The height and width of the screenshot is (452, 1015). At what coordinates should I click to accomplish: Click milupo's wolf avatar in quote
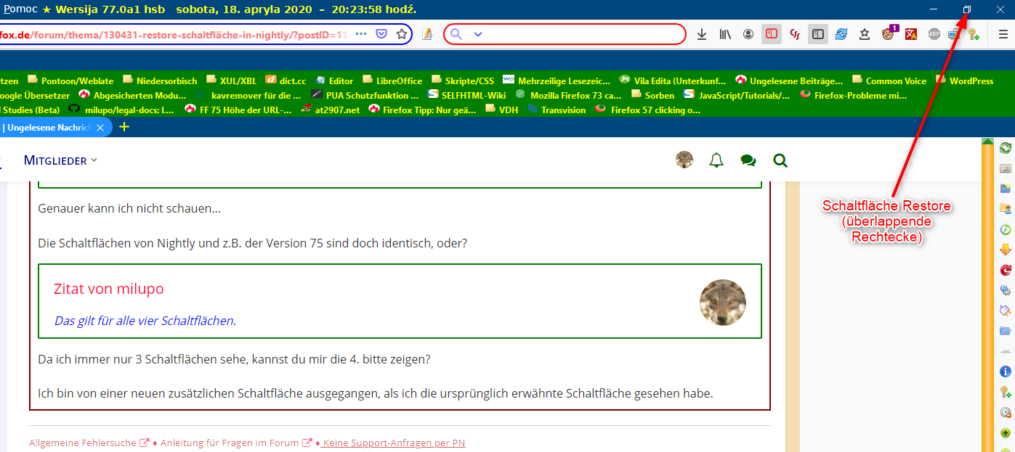(x=723, y=302)
